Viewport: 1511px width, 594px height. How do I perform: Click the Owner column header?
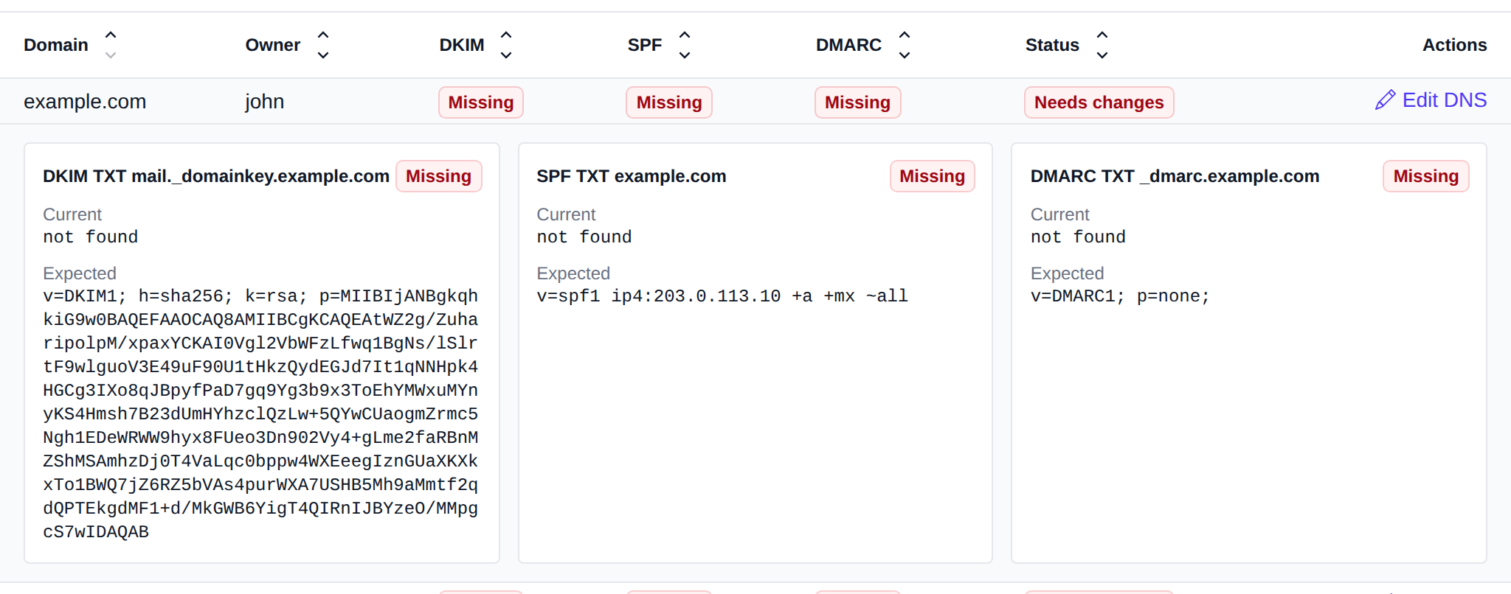click(x=273, y=45)
